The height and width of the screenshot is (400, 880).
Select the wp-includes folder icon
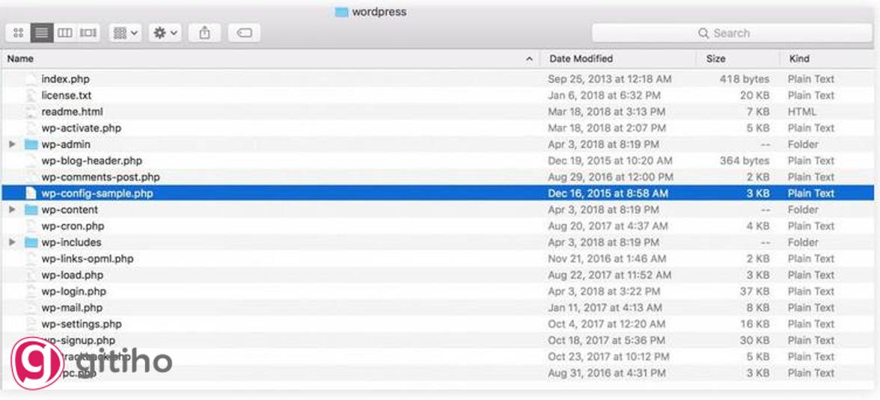coord(31,242)
